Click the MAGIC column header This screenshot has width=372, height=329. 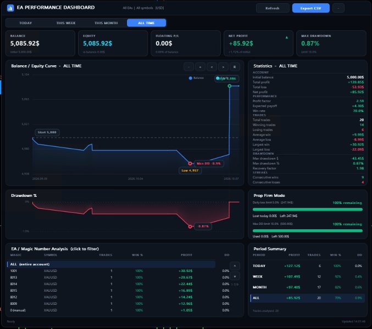click(x=16, y=255)
